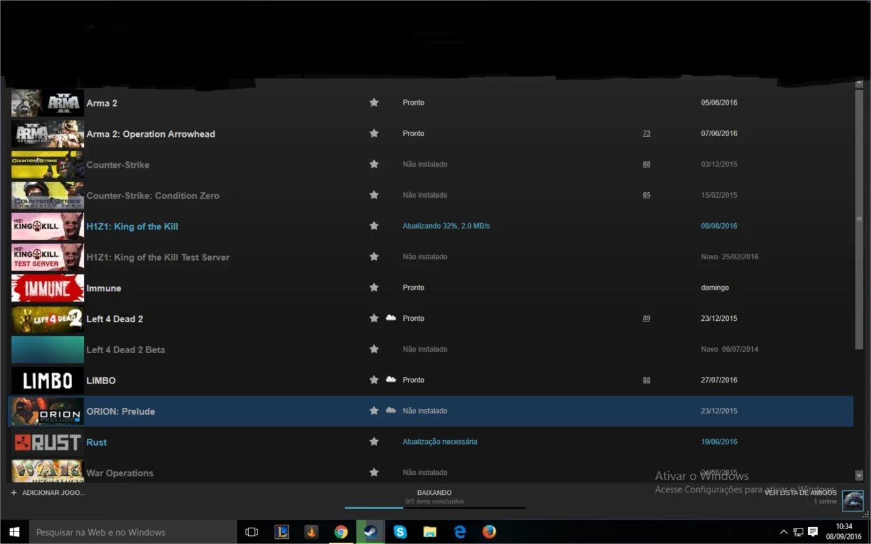Open Metacritic score 73 for Arma 2: Operation Arrowhead

click(x=646, y=133)
